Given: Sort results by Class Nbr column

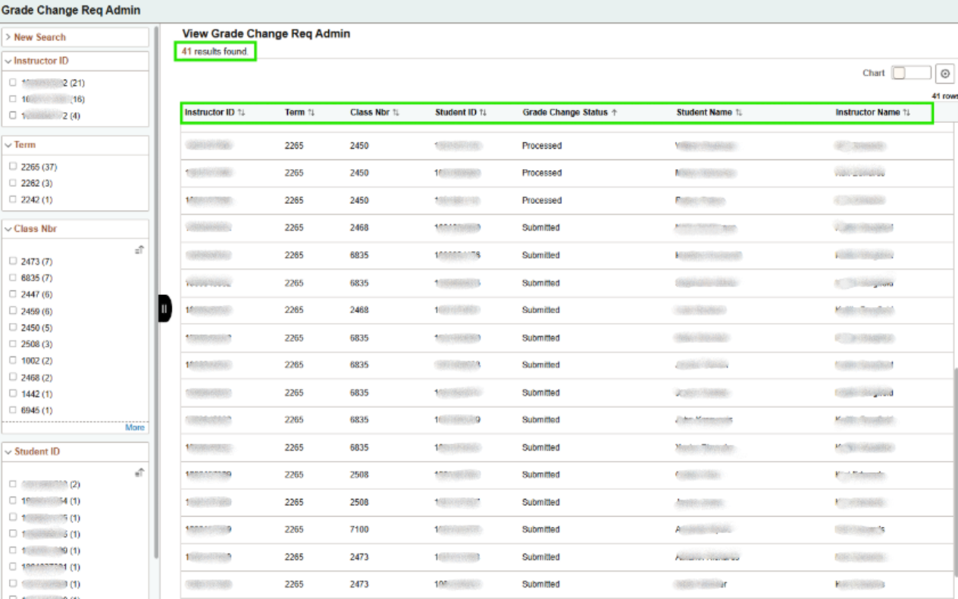Looking at the screenshot, I should [x=374, y=113].
